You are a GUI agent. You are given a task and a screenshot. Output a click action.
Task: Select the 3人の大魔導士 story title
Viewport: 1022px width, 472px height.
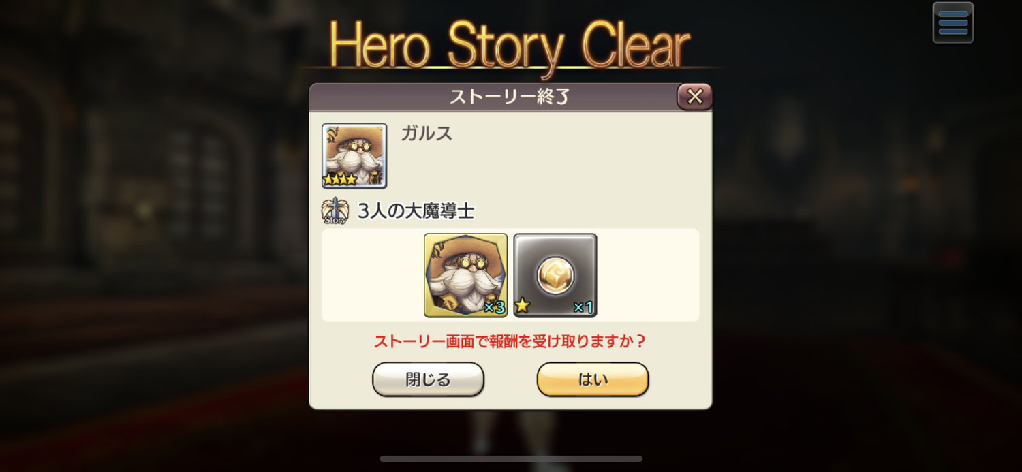tap(416, 211)
